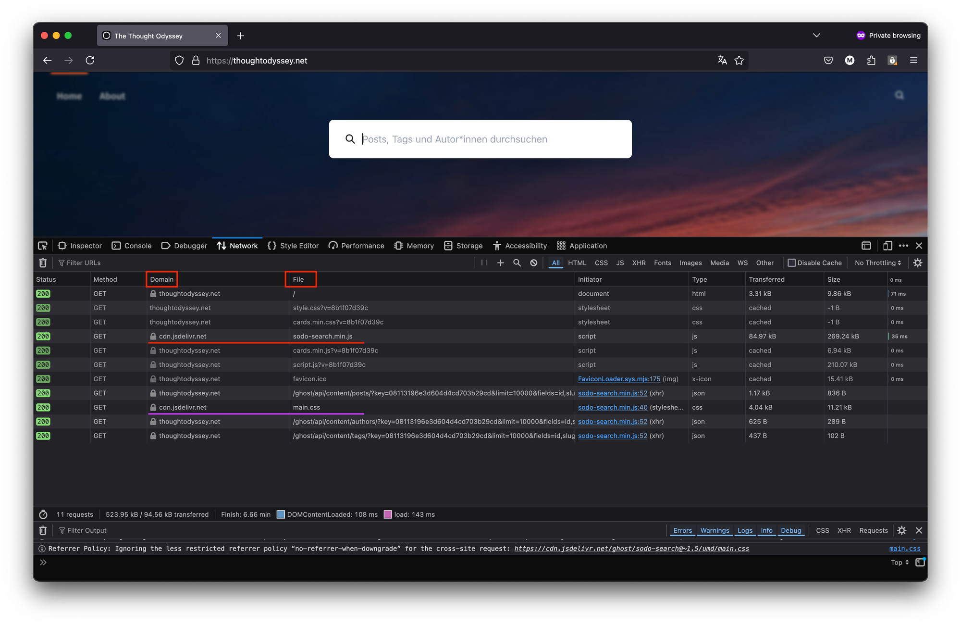Bookmark page with star icon
The height and width of the screenshot is (625, 961).
(x=739, y=61)
